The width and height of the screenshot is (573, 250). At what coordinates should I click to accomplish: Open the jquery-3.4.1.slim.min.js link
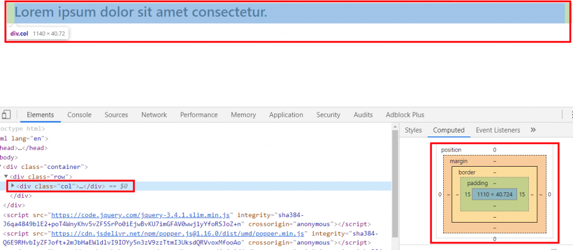(140, 215)
